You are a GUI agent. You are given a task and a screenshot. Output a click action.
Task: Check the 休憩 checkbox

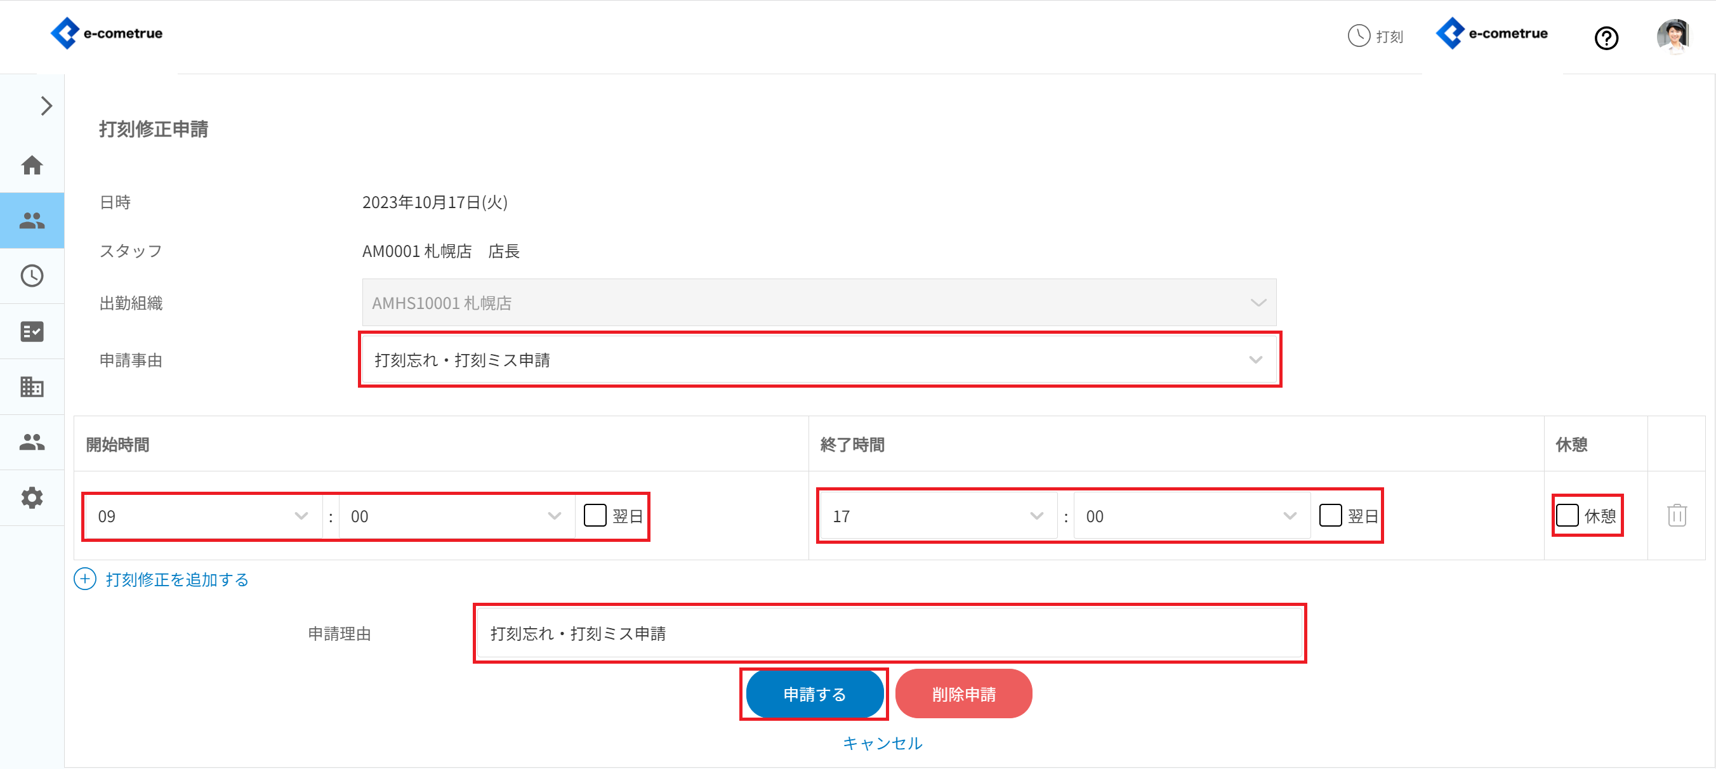pyautogui.click(x=1567, y=515)
